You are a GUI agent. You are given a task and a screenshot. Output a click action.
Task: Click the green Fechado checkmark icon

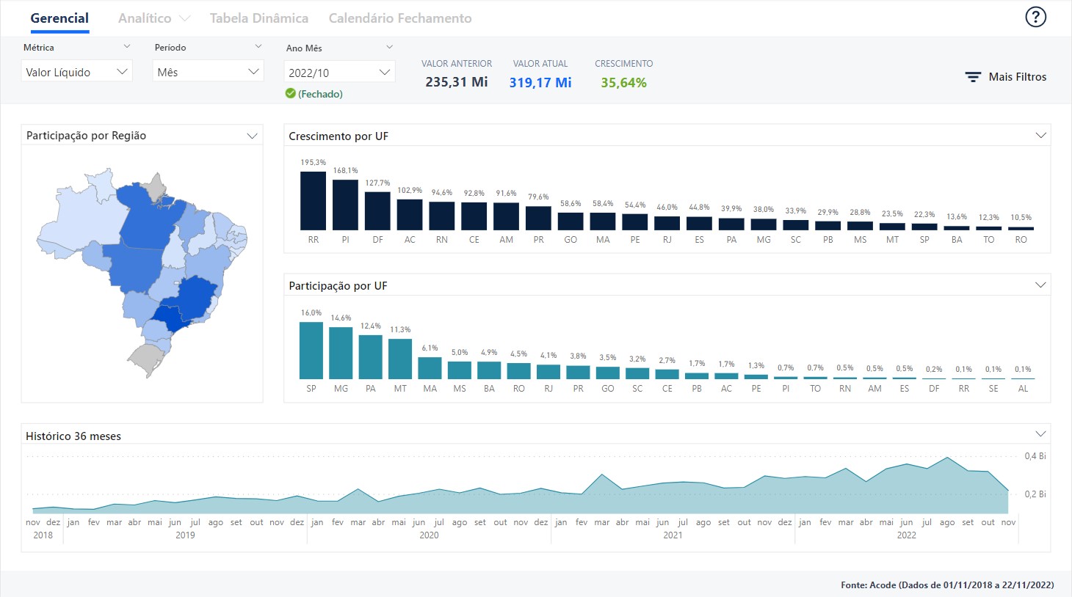point(291,94)
